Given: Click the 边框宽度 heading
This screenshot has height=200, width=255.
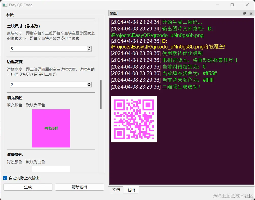Looking at the screenshot, I should tap(15, 62).
